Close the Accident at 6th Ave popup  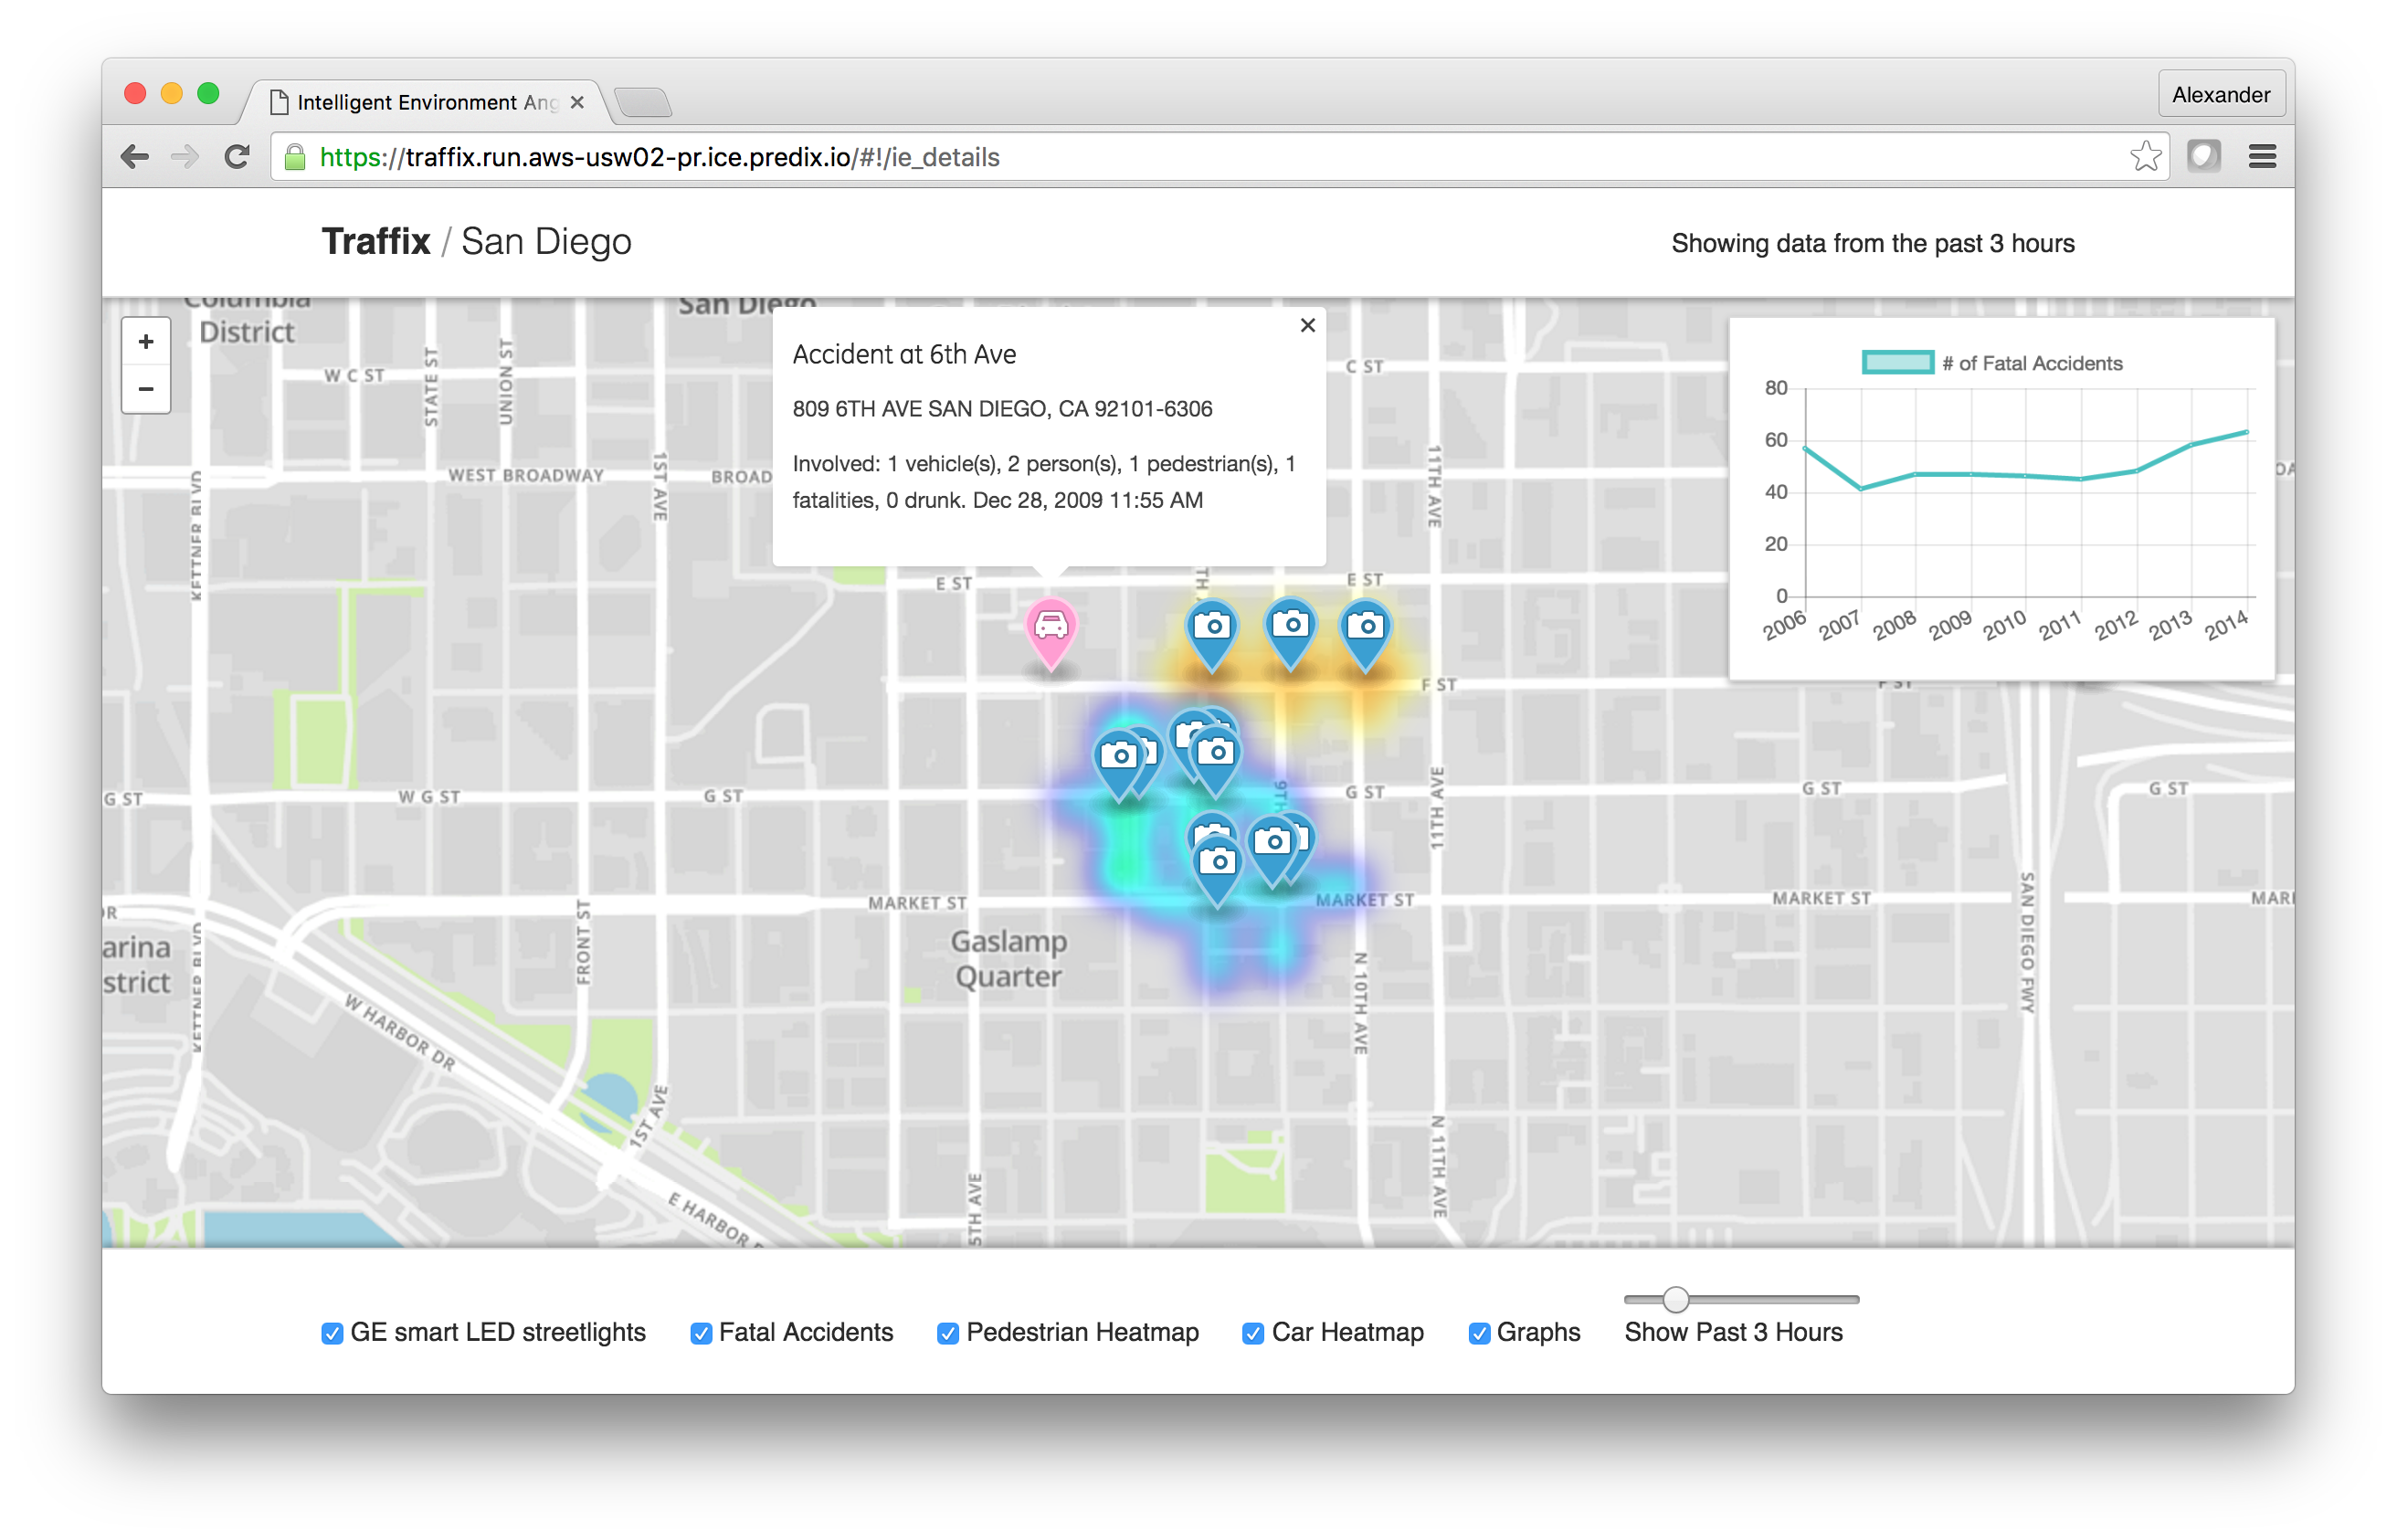(x=1307, y=325)
